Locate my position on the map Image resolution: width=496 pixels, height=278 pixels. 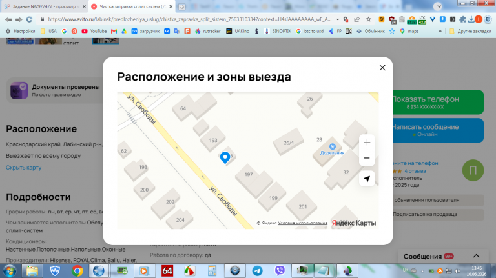click(x=367, y=179)
